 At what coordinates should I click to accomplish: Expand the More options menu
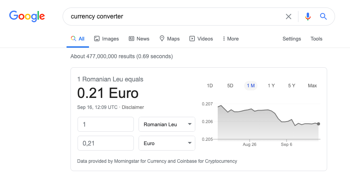pos(230,39)
